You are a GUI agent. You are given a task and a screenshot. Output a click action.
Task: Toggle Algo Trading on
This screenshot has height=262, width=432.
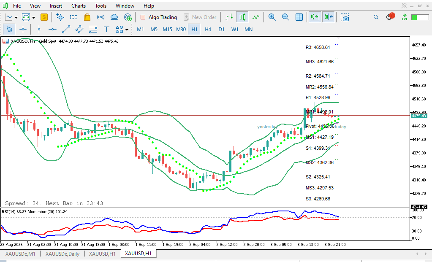coord(158,17)
